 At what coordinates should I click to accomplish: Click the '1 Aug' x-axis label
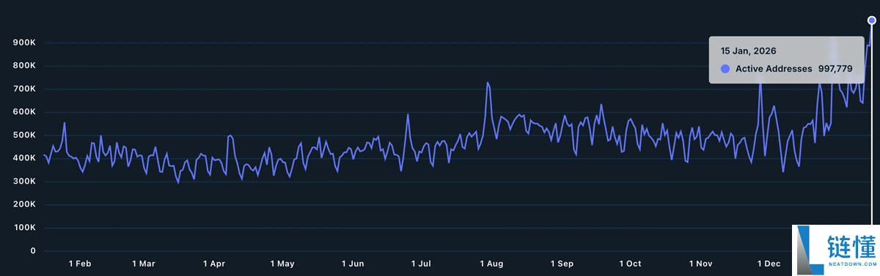point(492,264)
